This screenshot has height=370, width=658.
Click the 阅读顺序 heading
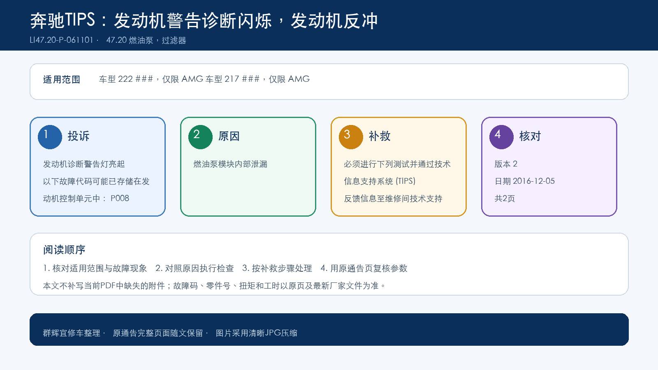point(64,250)
